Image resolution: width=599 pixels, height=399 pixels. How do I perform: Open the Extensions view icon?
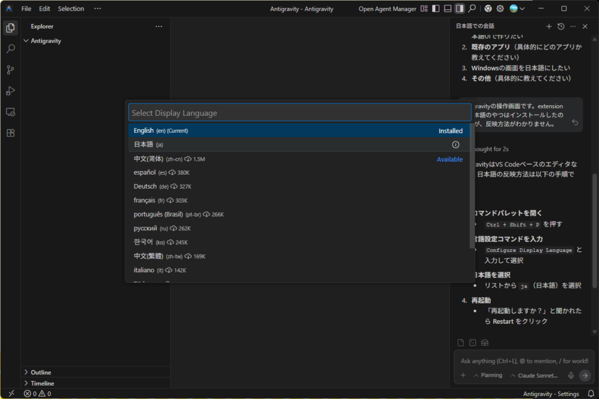click(x=10, y=133)
